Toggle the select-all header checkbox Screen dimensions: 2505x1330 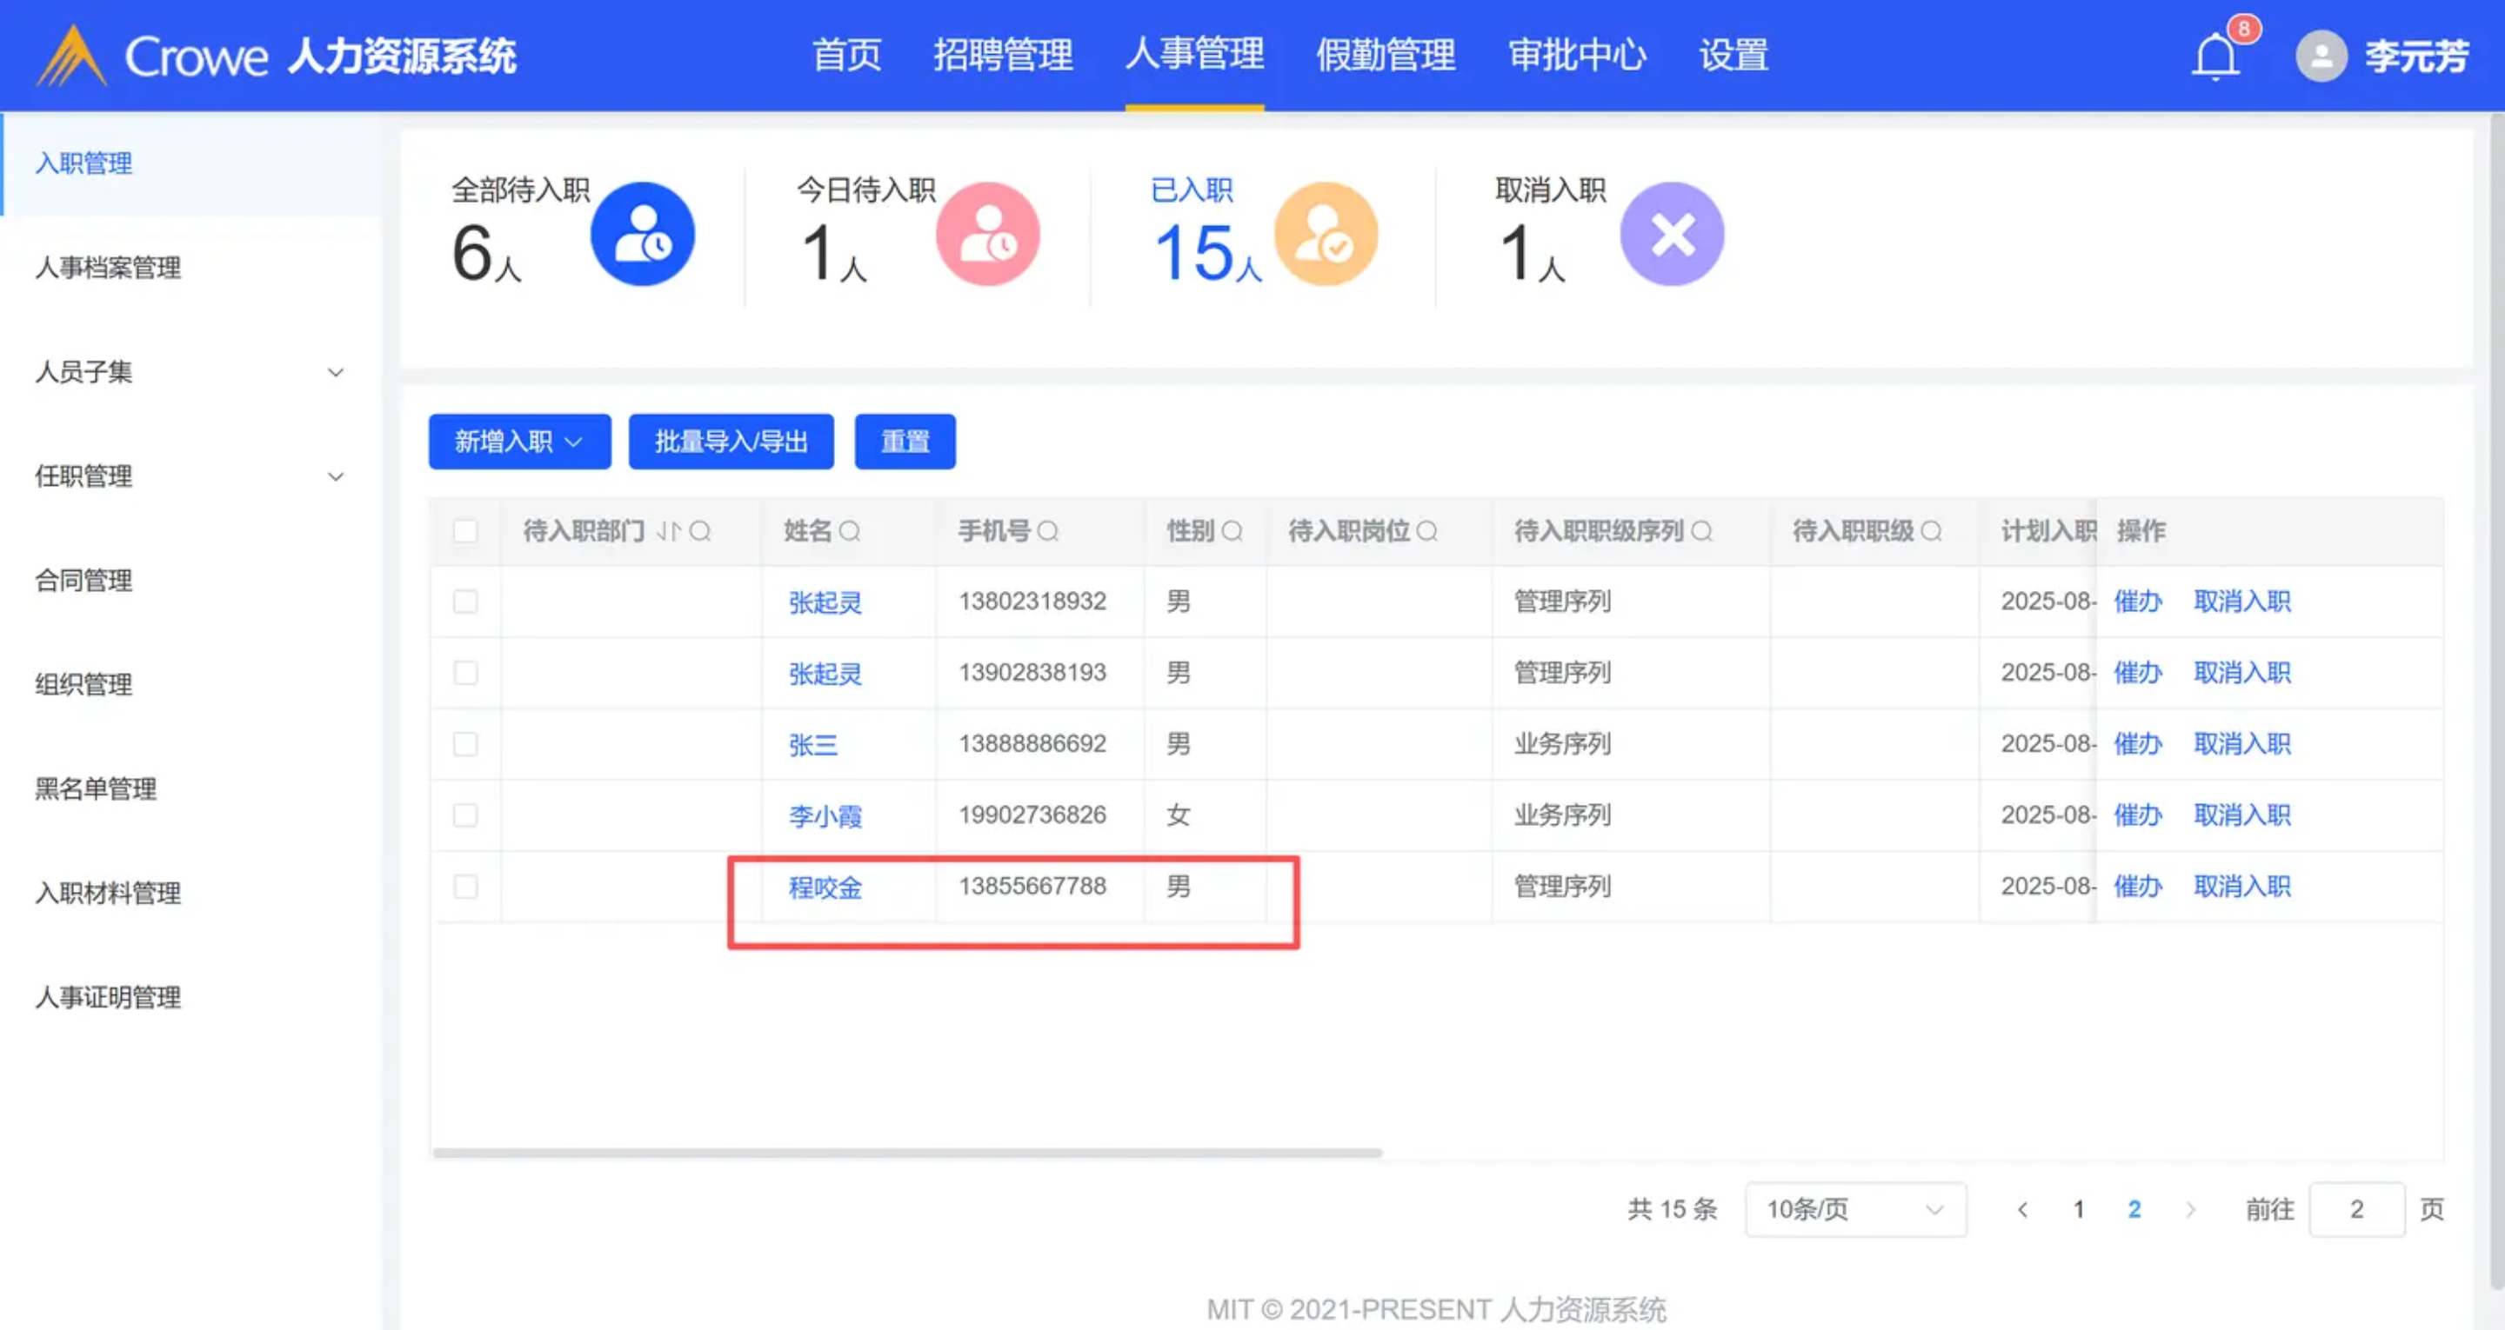pos(466,532)
